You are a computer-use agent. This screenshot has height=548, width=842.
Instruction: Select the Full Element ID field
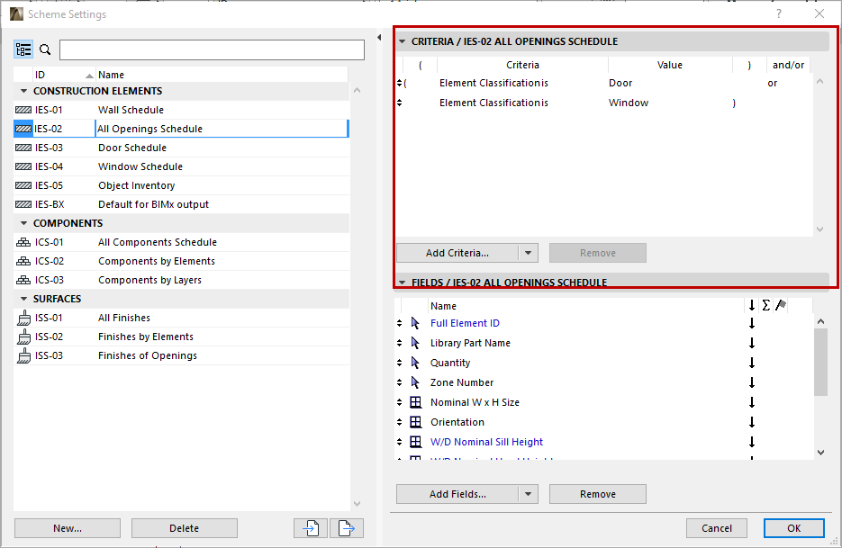(465, 323)
